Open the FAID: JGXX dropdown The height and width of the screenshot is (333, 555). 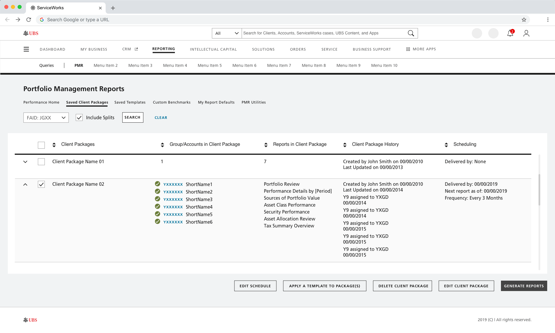click(x=46, y=118)
